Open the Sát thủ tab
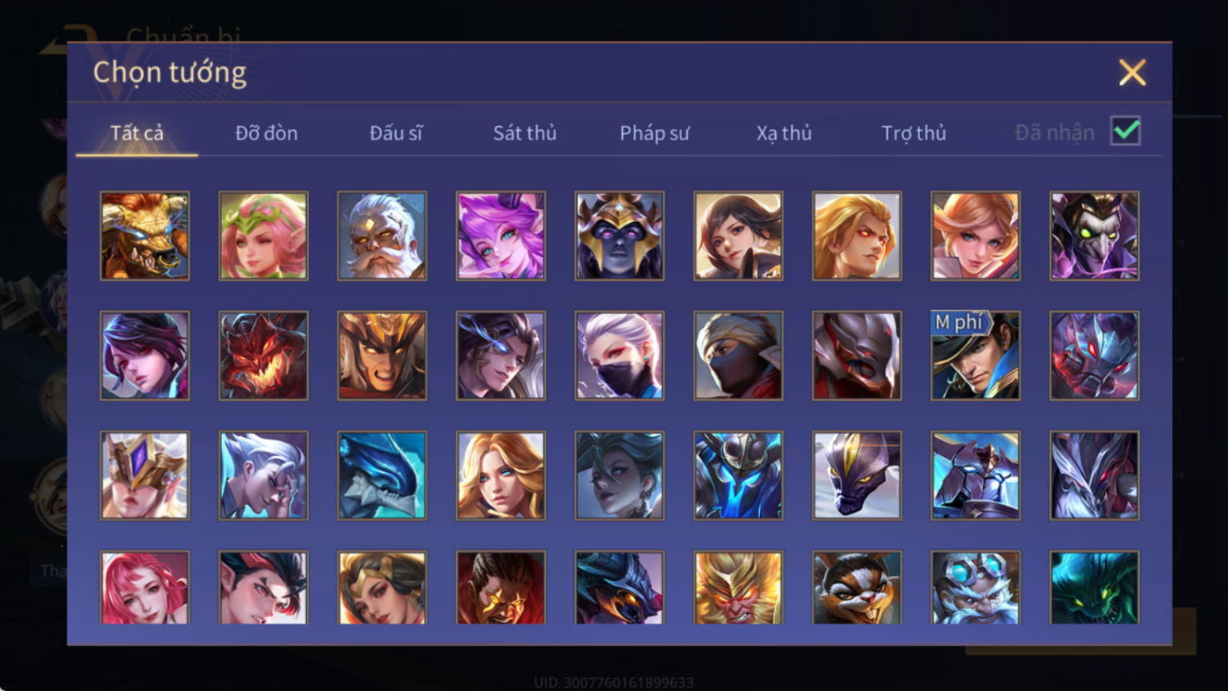Image resolution: width=1228 pixels, height=691 pixels. click(x=525, y=133)
